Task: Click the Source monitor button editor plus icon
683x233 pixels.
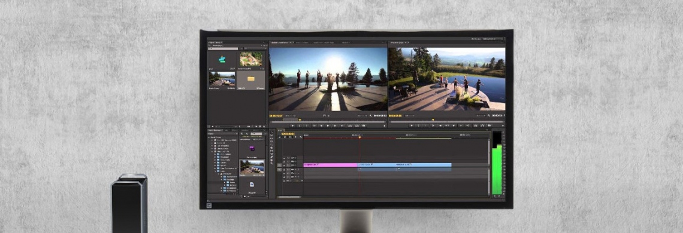Action: point(384,125)
